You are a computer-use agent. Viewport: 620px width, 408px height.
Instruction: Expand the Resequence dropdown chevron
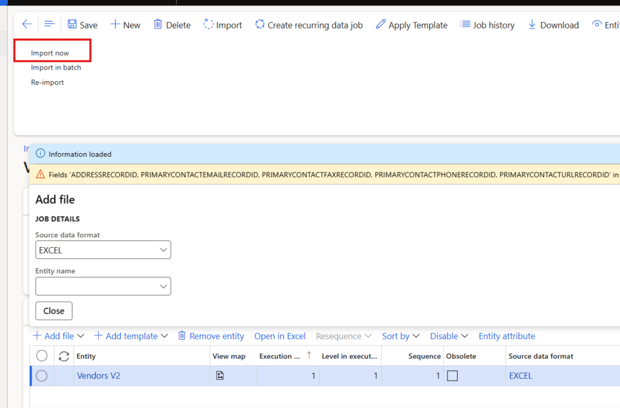(x=368, y=336)
